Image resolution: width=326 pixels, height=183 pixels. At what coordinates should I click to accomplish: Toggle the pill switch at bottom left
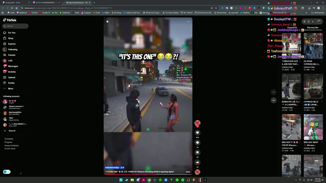[7, 172]
